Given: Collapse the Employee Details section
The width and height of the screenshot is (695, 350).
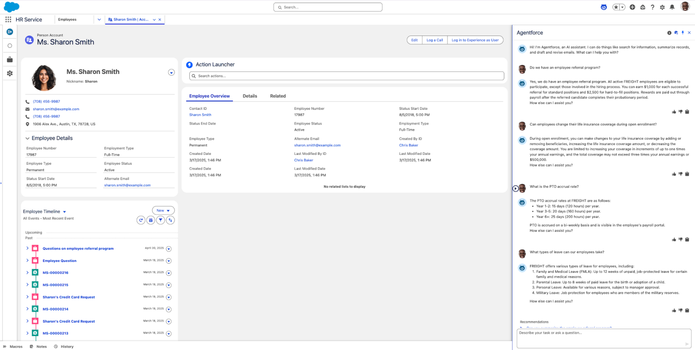Looking at the screenshot, I should click(27, 138).
